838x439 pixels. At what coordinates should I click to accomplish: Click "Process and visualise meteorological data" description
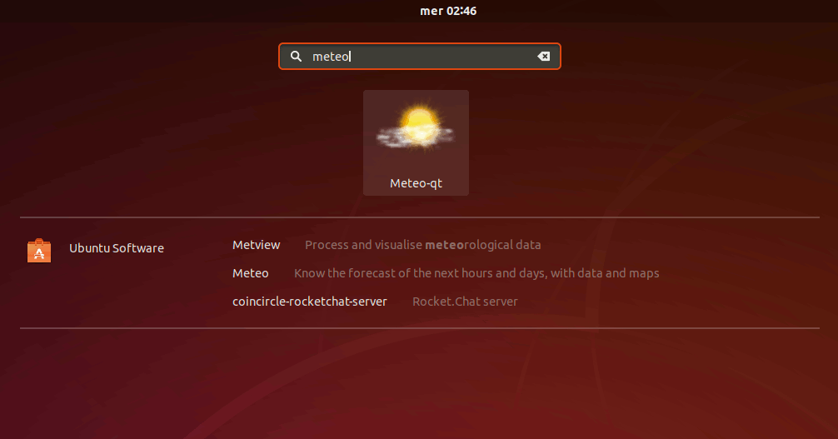click(422, 245)
